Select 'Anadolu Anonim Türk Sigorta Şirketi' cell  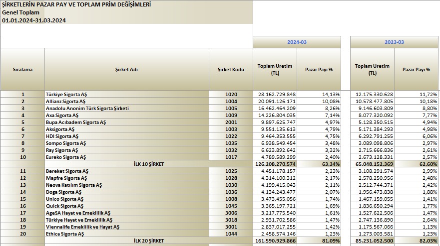(126, 108)
